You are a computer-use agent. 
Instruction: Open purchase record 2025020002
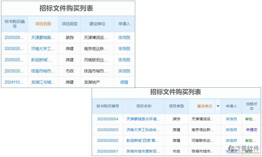(x=108, y=141)
